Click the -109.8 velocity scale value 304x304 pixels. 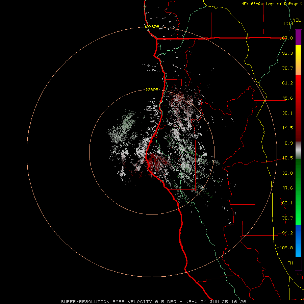point(285,248)
